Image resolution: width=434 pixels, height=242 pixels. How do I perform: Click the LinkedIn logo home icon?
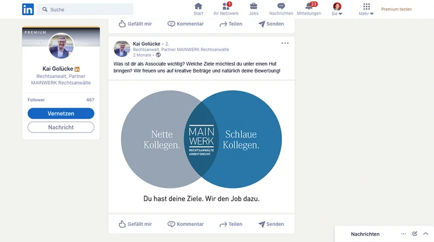pos(28,9)
